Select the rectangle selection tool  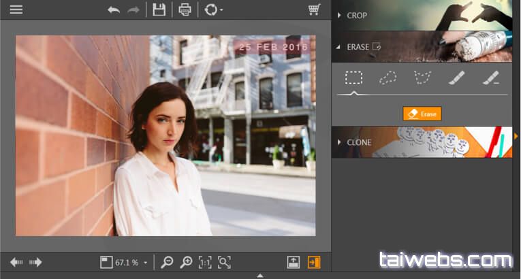point(353,78)
